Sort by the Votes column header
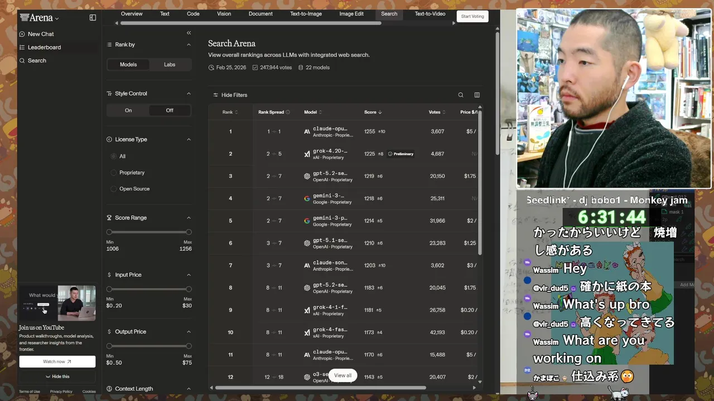 pyautogui.click(x=437, y=113)
